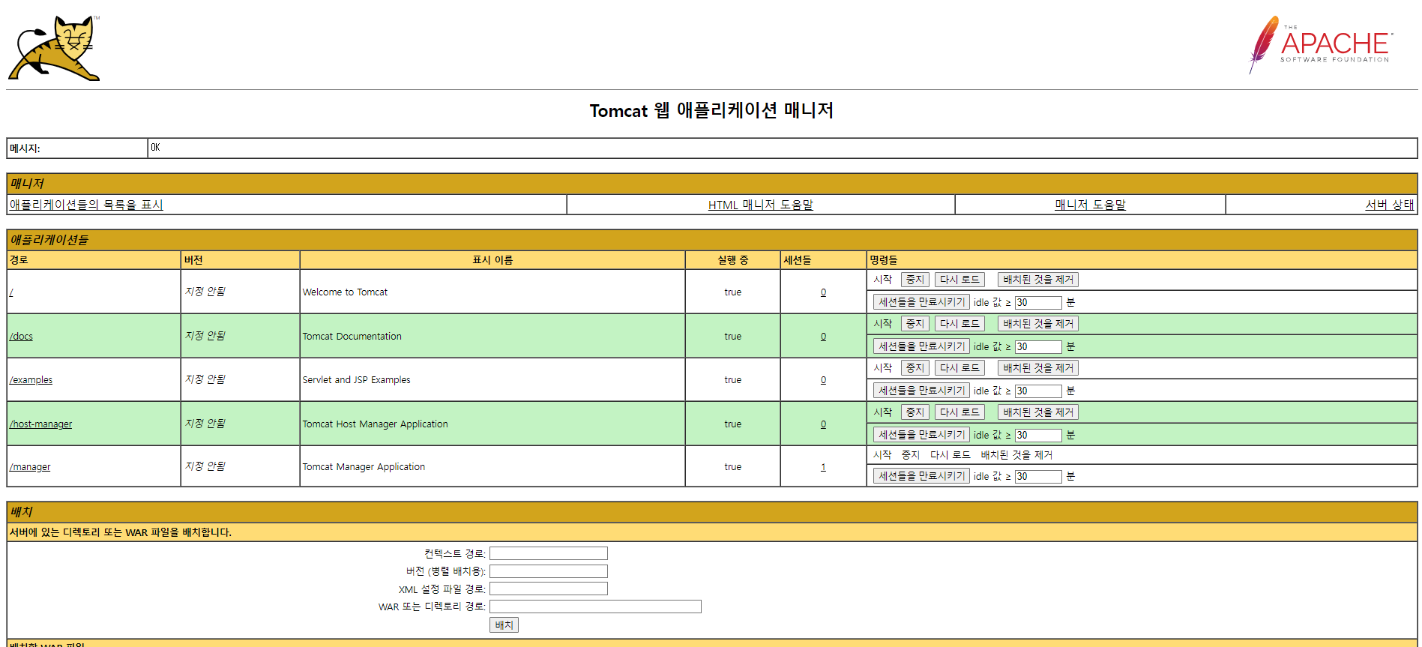Click the Apache Software Foundation logo
This screenshot has width=1422, height=647.
tap(1320, 45)
